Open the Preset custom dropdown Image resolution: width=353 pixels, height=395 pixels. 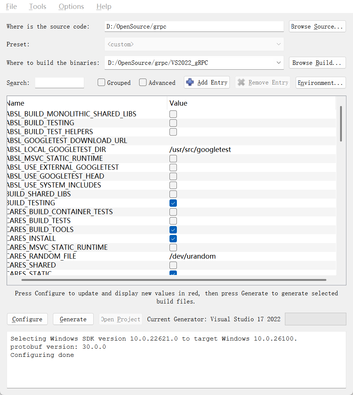[279, 44]
